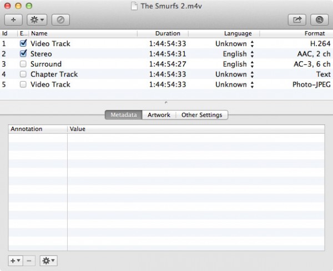
Task: Open language popup for Stereo track
Action: coord(252,54)
